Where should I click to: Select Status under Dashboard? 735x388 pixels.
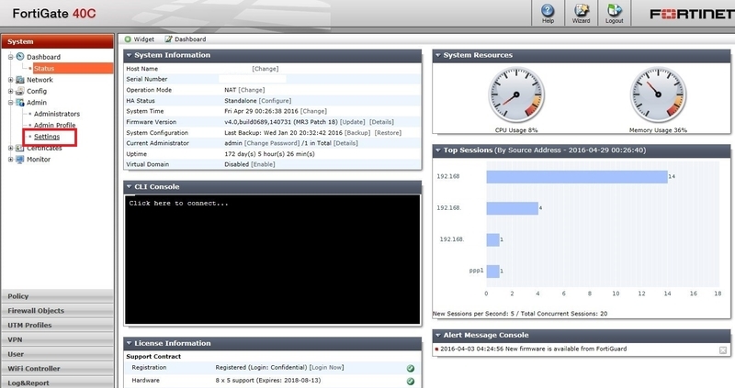(x=44, y=68)
